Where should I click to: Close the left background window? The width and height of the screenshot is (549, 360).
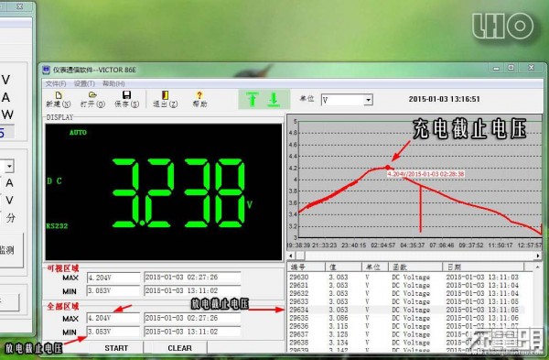click(x=20, y=6)
